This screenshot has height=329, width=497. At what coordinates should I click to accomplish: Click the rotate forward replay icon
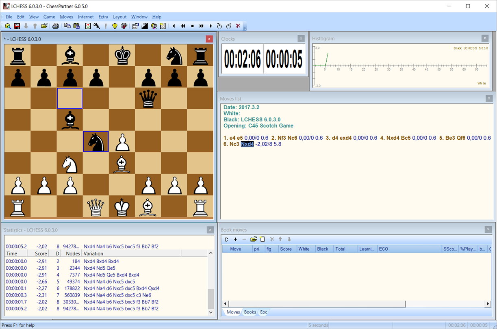[x=219, y=26]
